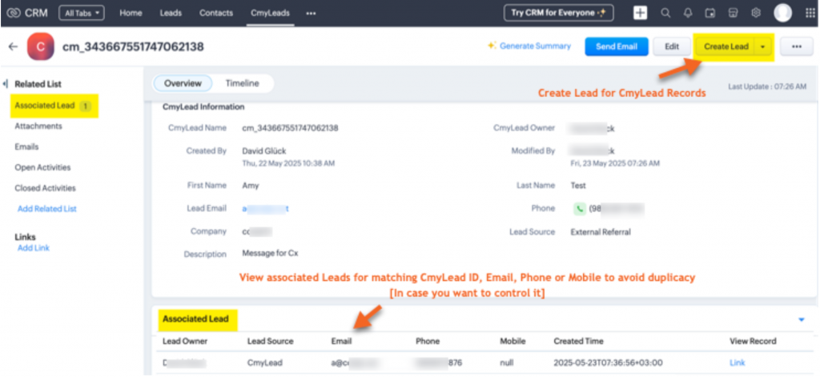Viewport: 820px width, 377px height.
Task: Open the All Tabs dropdown
Action: 81,13
